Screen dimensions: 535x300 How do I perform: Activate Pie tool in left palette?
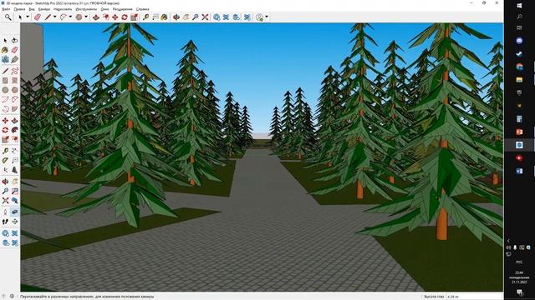coord(15,109)
